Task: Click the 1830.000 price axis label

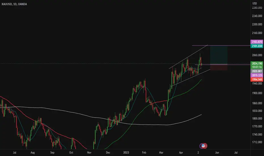Action: 257,111
